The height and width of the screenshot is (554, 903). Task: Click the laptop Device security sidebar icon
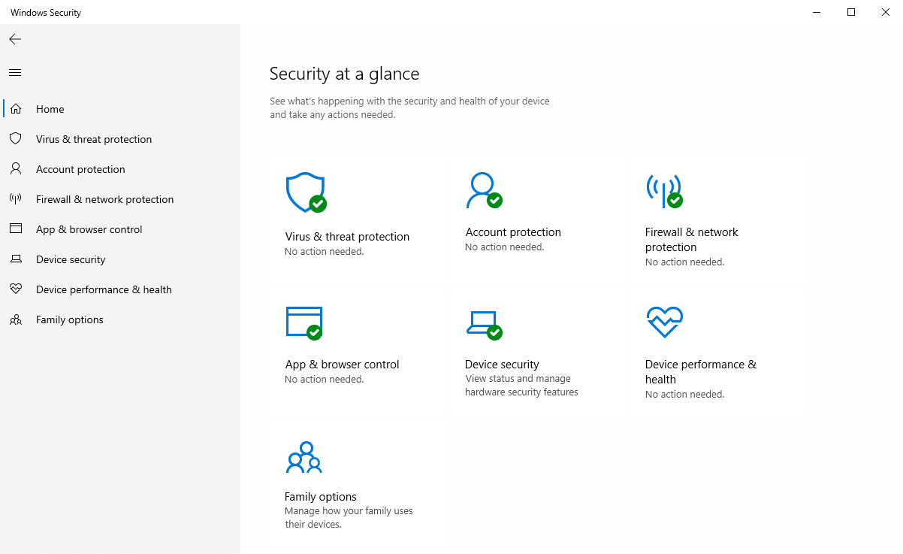[16, 259]
